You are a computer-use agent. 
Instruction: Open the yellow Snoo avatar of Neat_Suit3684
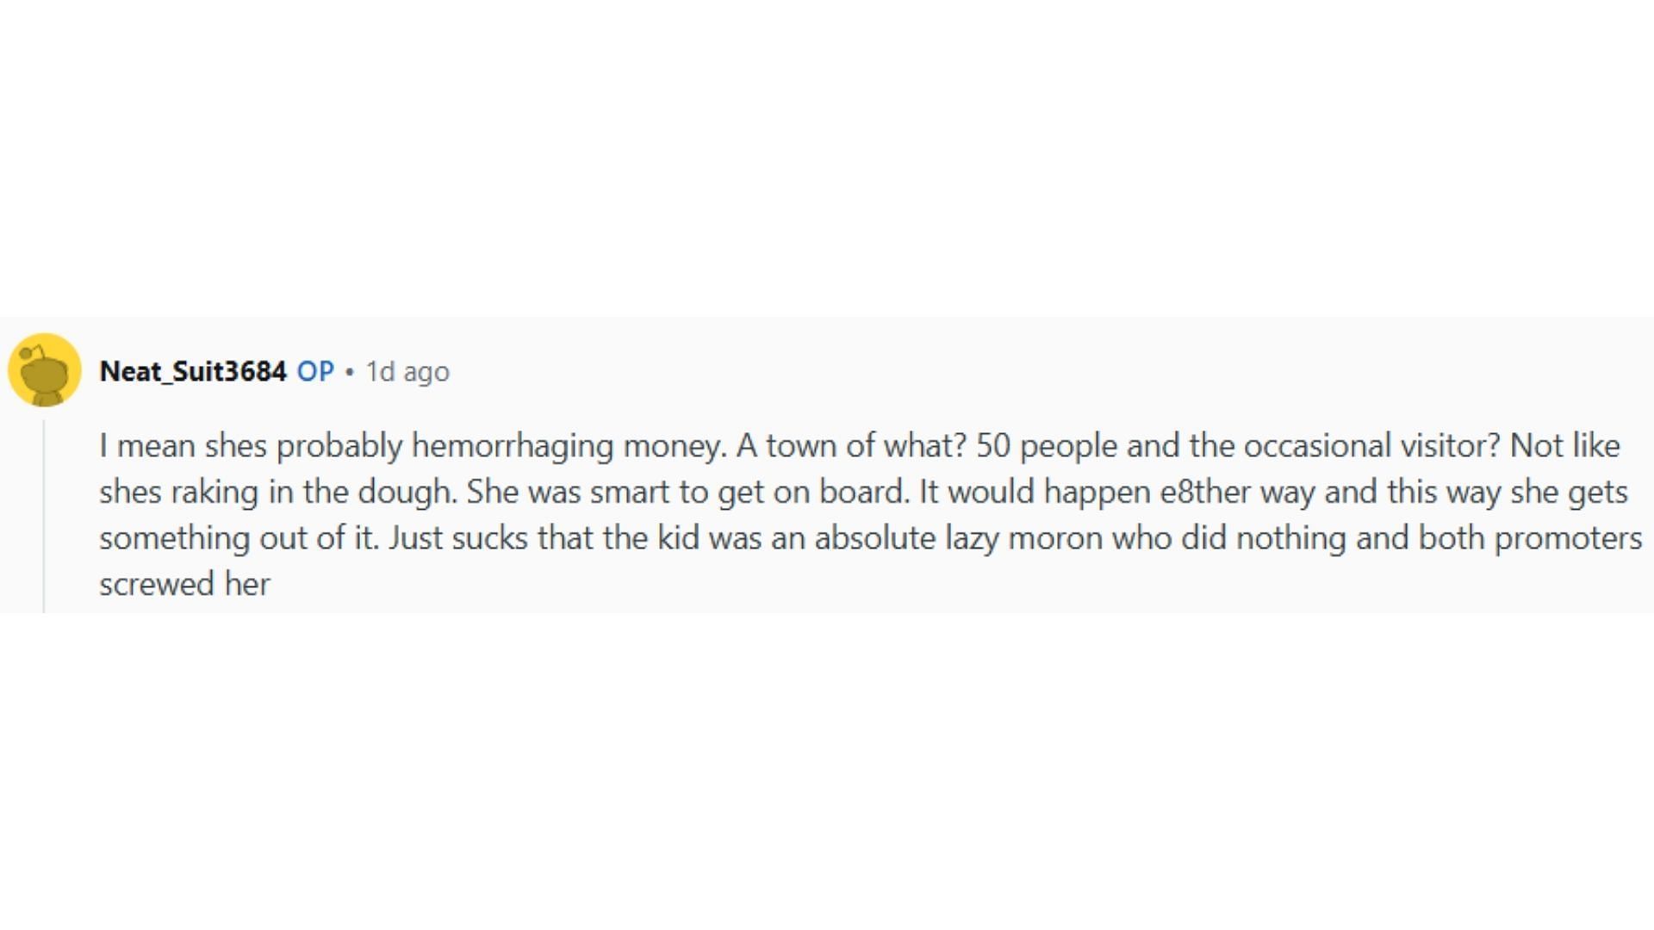(45, 370)
